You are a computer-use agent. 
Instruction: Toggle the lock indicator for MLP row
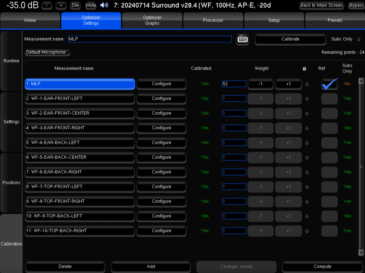307,84
